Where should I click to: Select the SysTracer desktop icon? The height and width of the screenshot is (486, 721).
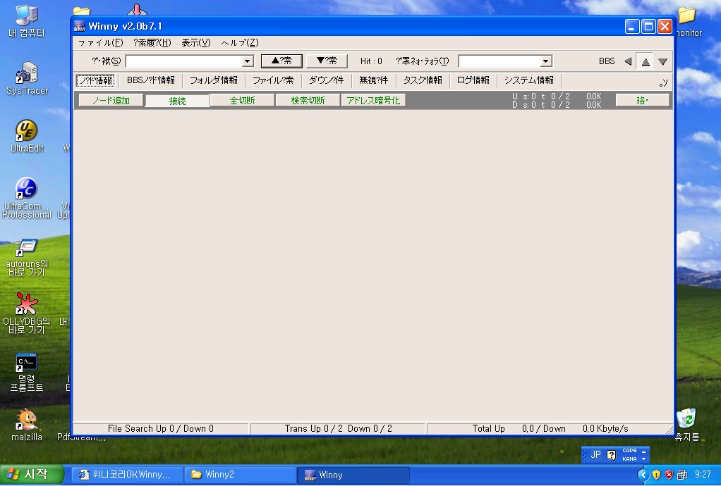(27, 78)
